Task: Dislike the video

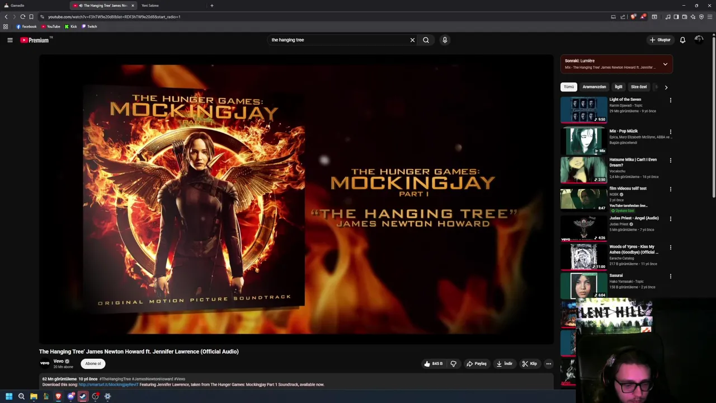Action: tap(454, 364)
